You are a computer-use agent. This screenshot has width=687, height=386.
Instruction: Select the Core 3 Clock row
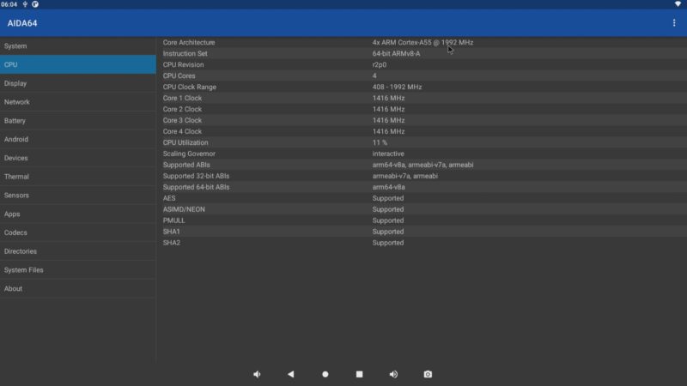pos(422,120)
